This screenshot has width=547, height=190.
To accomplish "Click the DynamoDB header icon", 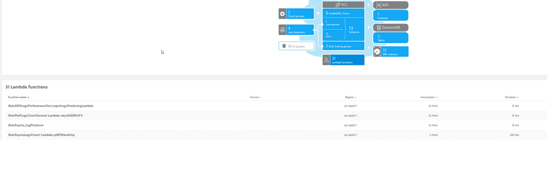I will (x=378, y=28).
